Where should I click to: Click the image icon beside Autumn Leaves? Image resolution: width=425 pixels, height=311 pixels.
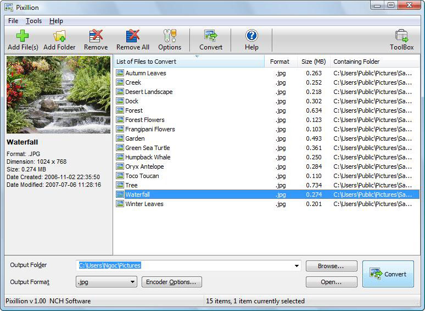tap(120, 73)
